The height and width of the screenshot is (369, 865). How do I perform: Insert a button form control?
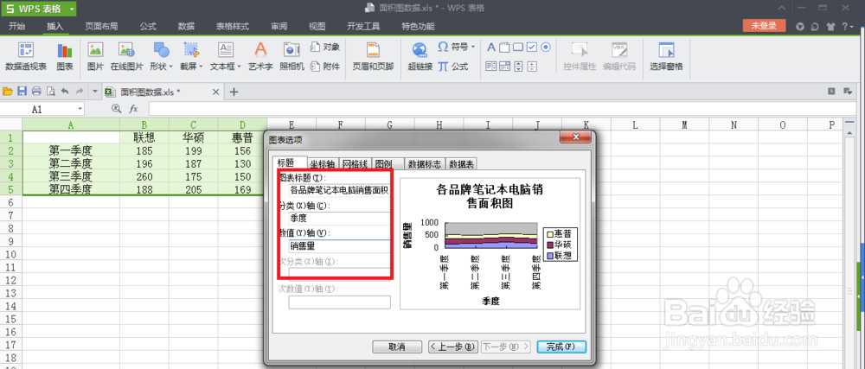tap(518, 48)
